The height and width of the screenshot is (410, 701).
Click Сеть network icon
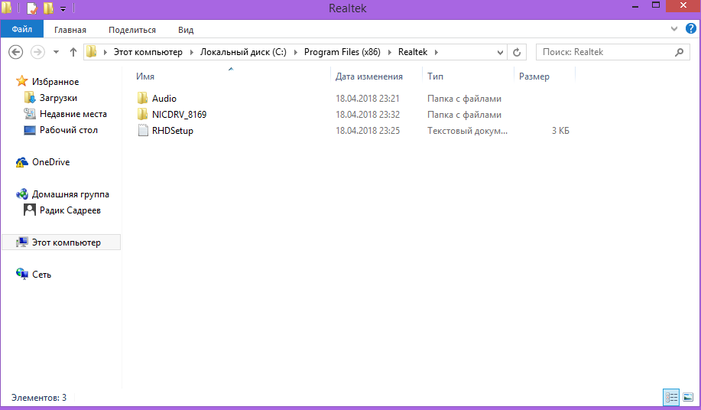tap(22, 274)
